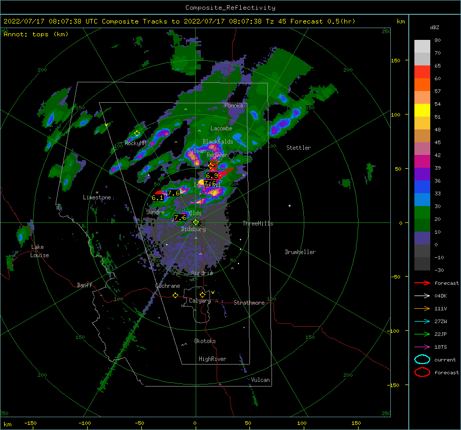Click the -150 tick on the bottom axis
The image size is (461, 430).
pos(30,423)
